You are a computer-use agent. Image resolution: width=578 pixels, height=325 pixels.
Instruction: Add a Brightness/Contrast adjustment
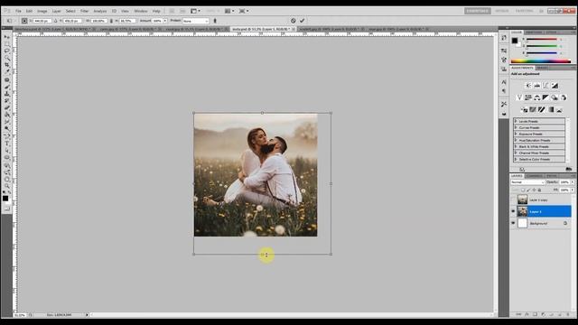[x=528, y=86]
